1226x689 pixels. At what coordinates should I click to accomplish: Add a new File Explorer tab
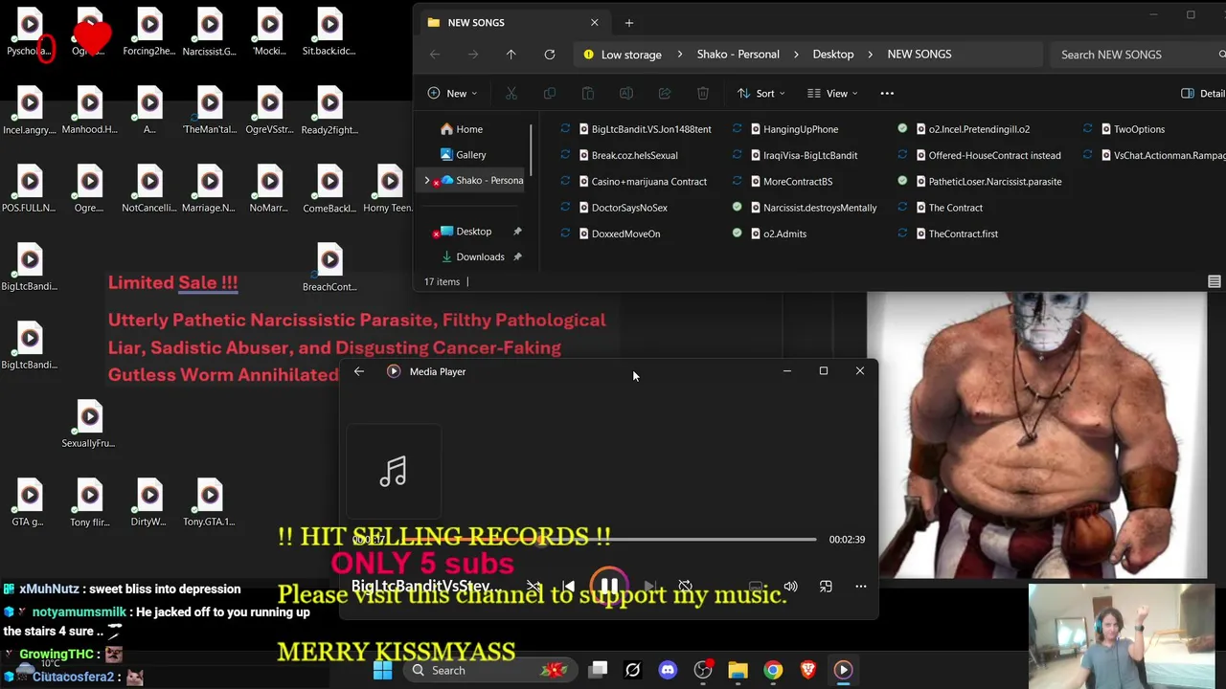[x=629, y=23]
